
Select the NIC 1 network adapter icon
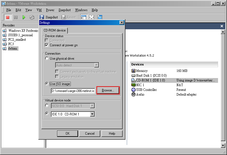(133, 85)
